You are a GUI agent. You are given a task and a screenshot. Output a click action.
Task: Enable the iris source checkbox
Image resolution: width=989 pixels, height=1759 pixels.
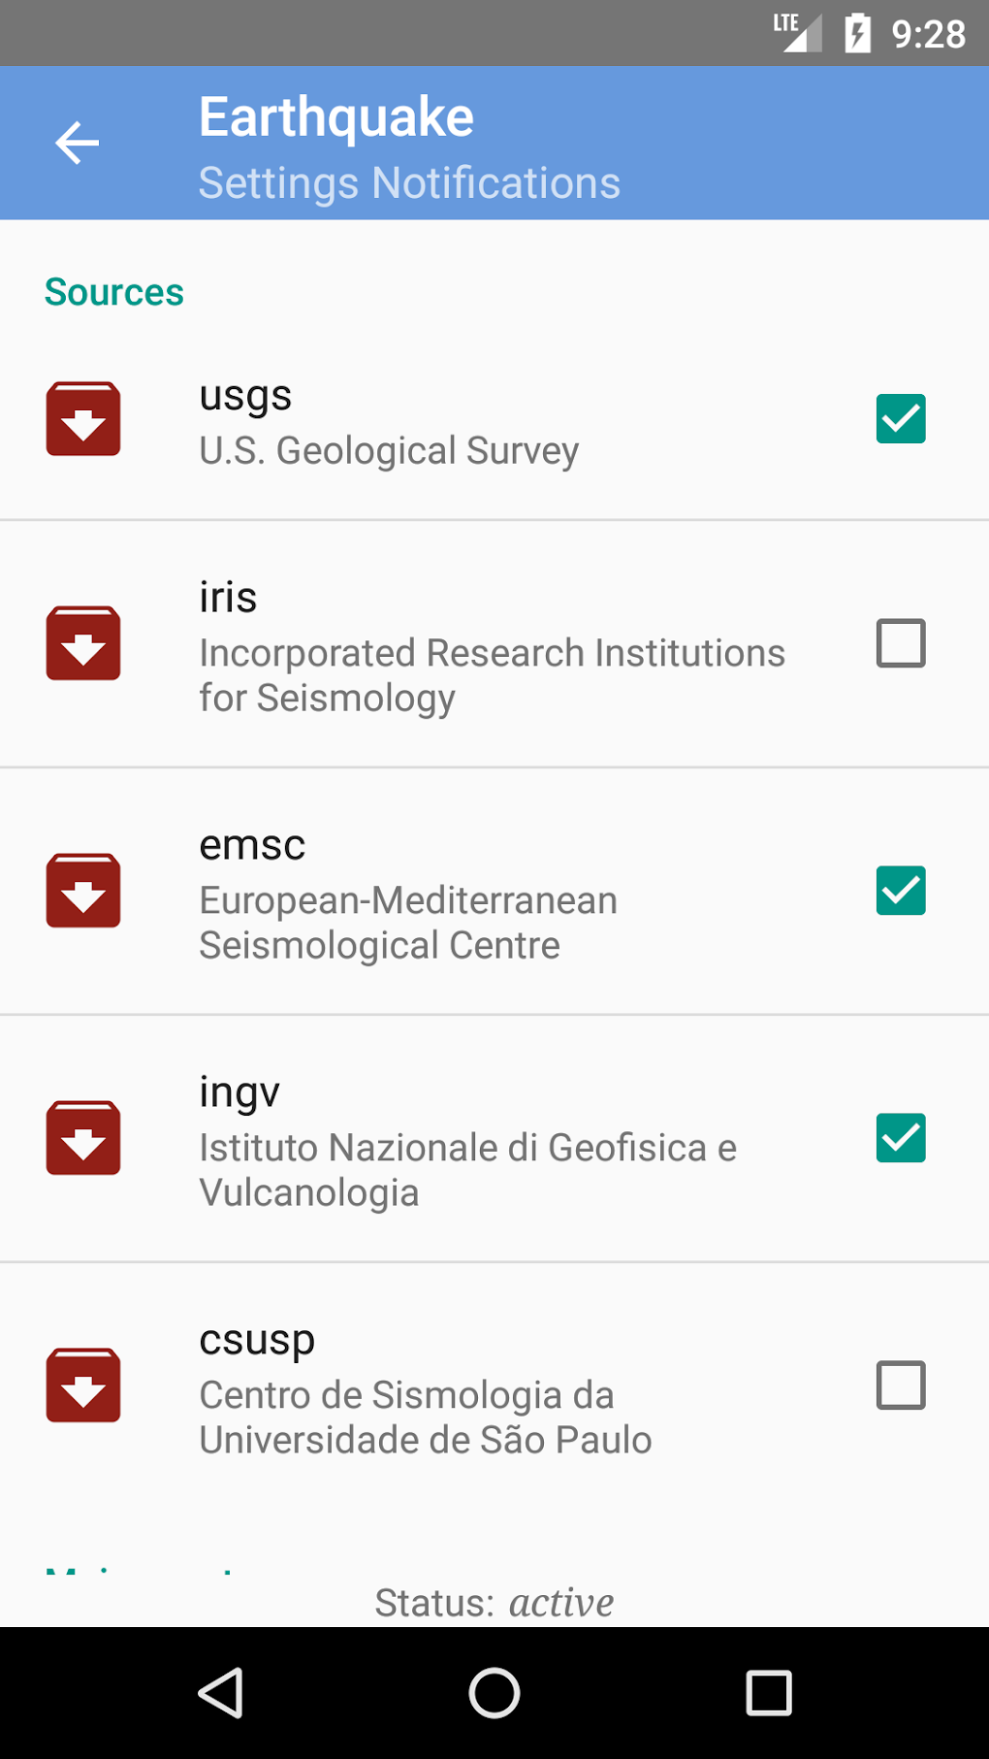(901, 643)
